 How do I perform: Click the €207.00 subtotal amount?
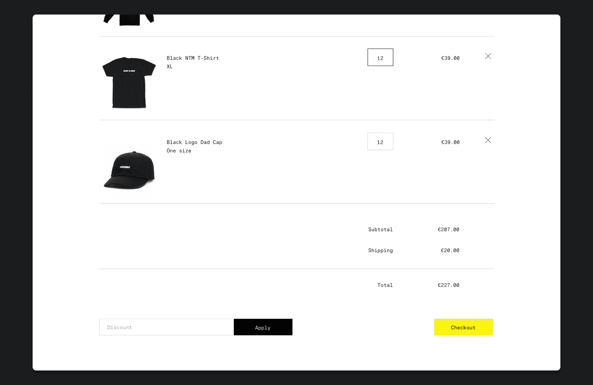(448, 230)
